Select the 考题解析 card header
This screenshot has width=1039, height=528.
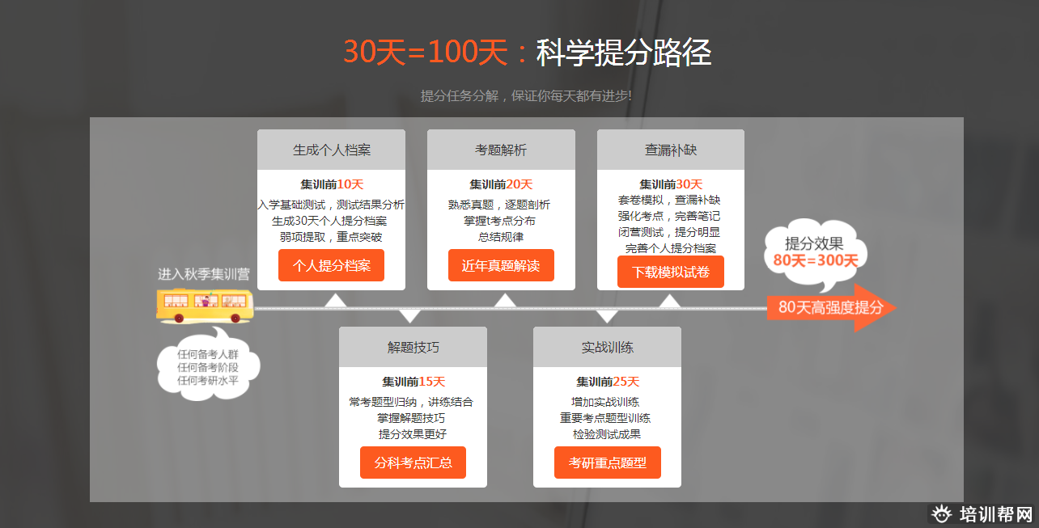point(501,150)
